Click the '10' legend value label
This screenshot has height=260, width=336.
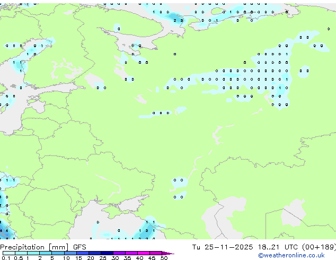click(x=66, y=258)
